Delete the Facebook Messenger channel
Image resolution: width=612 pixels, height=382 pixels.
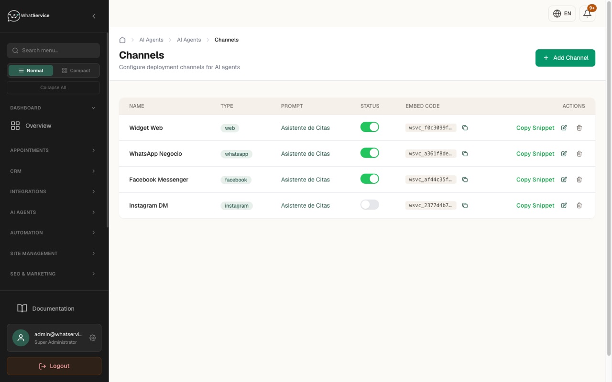pos(579,180)
